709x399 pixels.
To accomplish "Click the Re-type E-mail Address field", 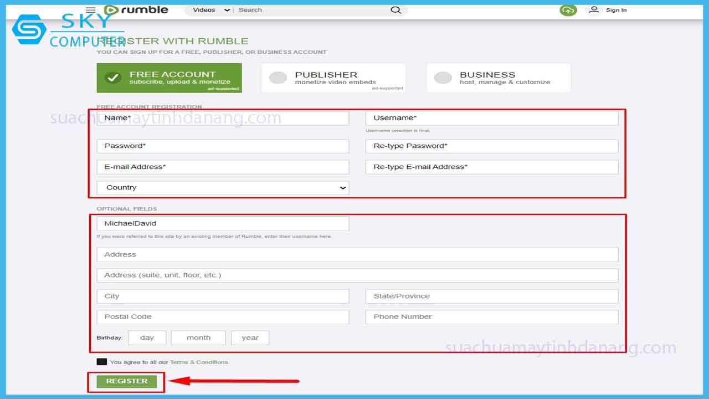I will [492, 167].
